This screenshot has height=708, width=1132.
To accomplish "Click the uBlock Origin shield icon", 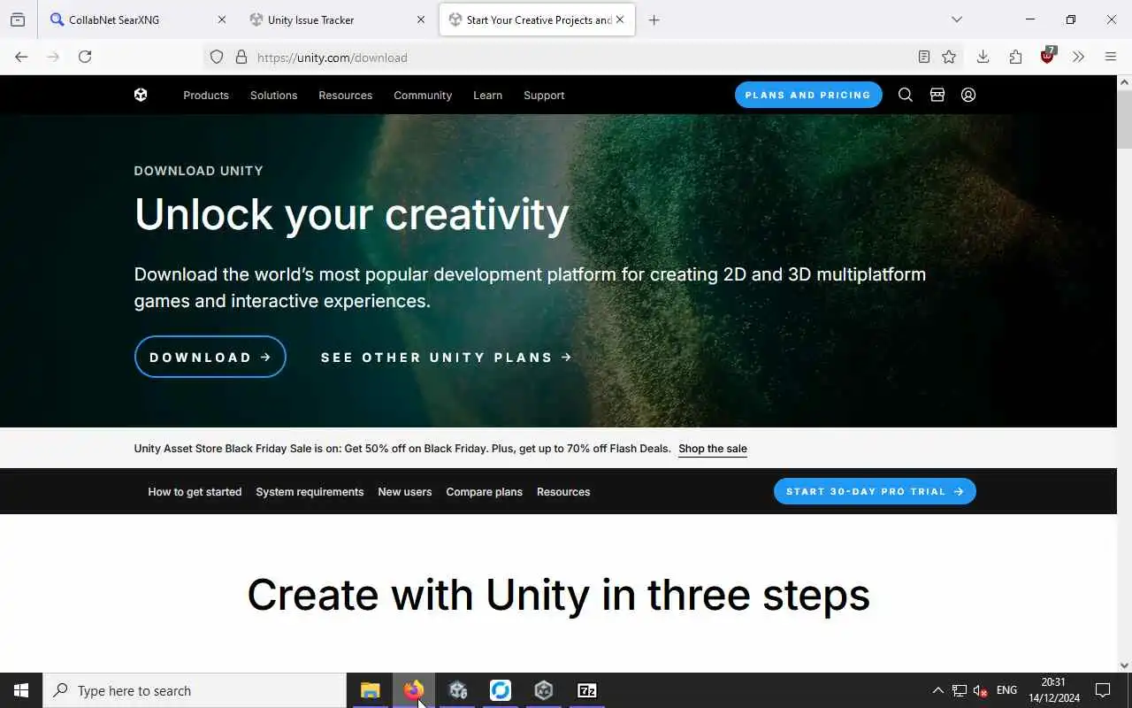I will (x=1048, y=56).
